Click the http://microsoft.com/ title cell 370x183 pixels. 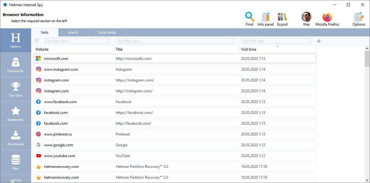tap(134, 59)
